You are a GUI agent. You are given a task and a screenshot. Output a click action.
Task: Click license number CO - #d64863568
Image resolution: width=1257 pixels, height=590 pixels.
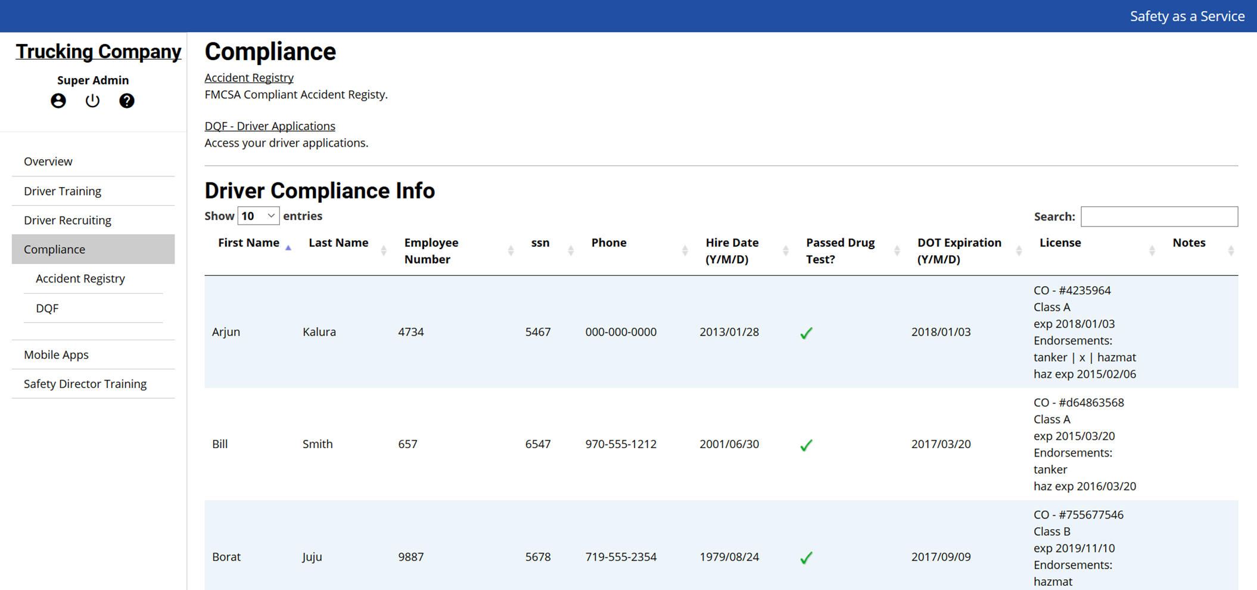coord(1079,402)
